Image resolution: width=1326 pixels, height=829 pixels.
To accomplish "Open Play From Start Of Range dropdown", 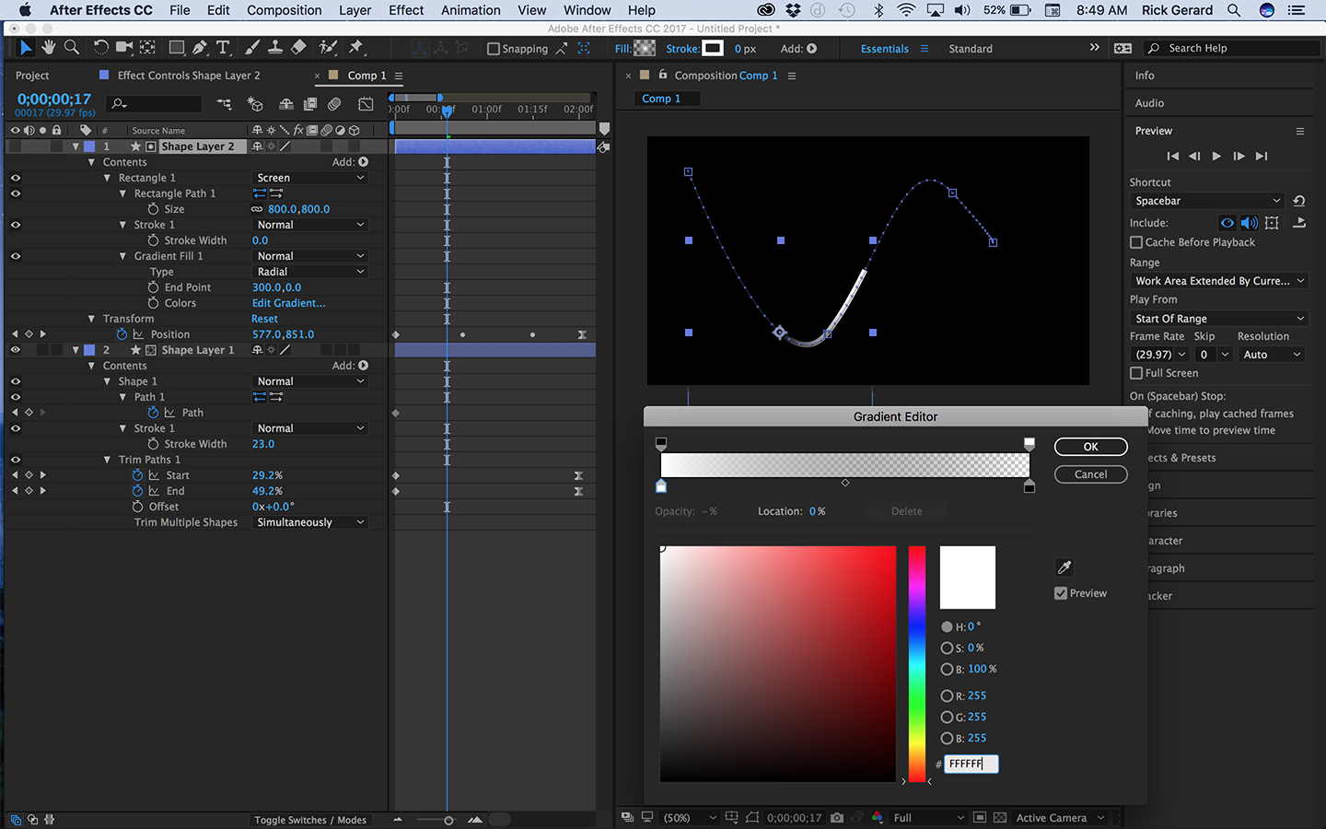I will click(1219, 319).
